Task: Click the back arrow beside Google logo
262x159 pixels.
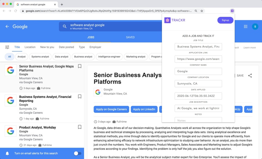Action: 7,27
